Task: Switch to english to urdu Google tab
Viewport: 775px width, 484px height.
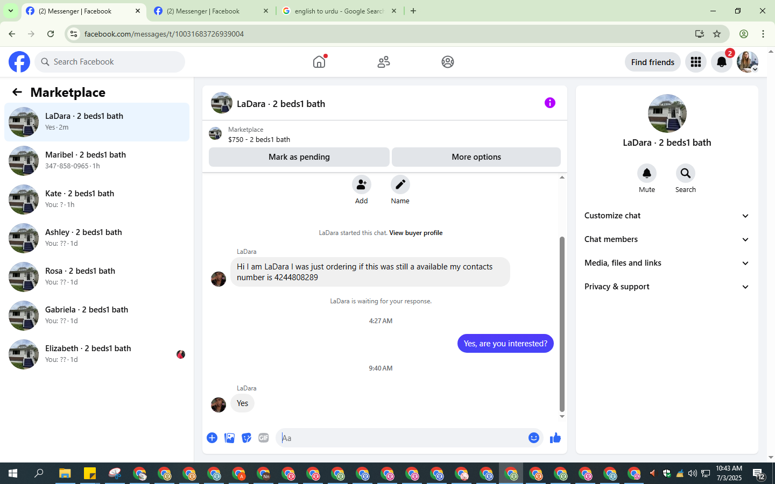Action: point(339,11)
